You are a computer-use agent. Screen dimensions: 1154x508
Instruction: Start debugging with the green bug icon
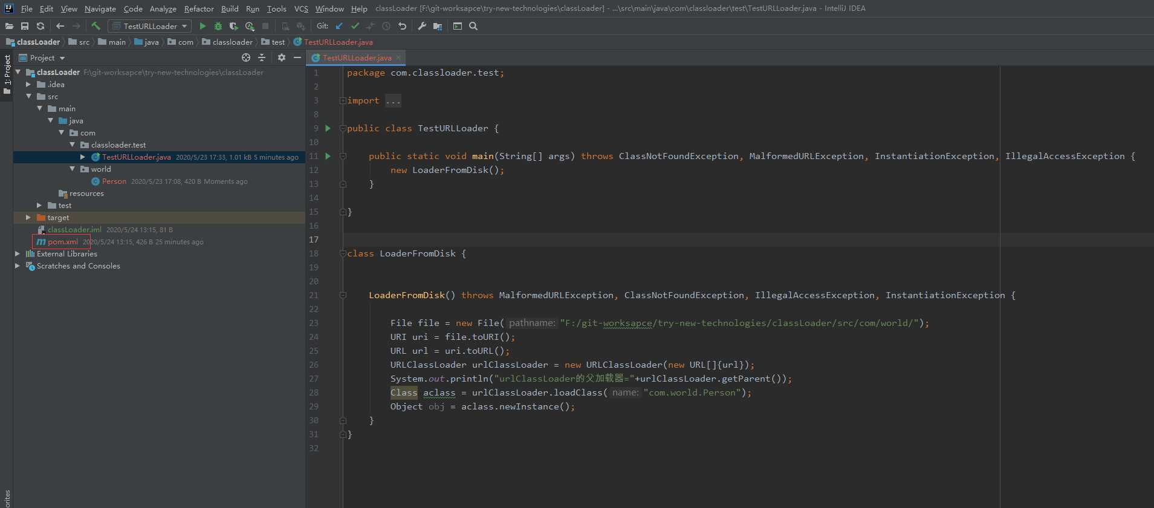(218, 26)
